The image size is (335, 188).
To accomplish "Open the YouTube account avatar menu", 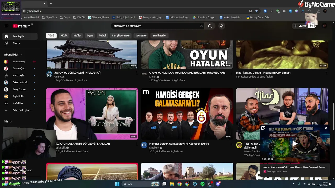I will [325, 26].
